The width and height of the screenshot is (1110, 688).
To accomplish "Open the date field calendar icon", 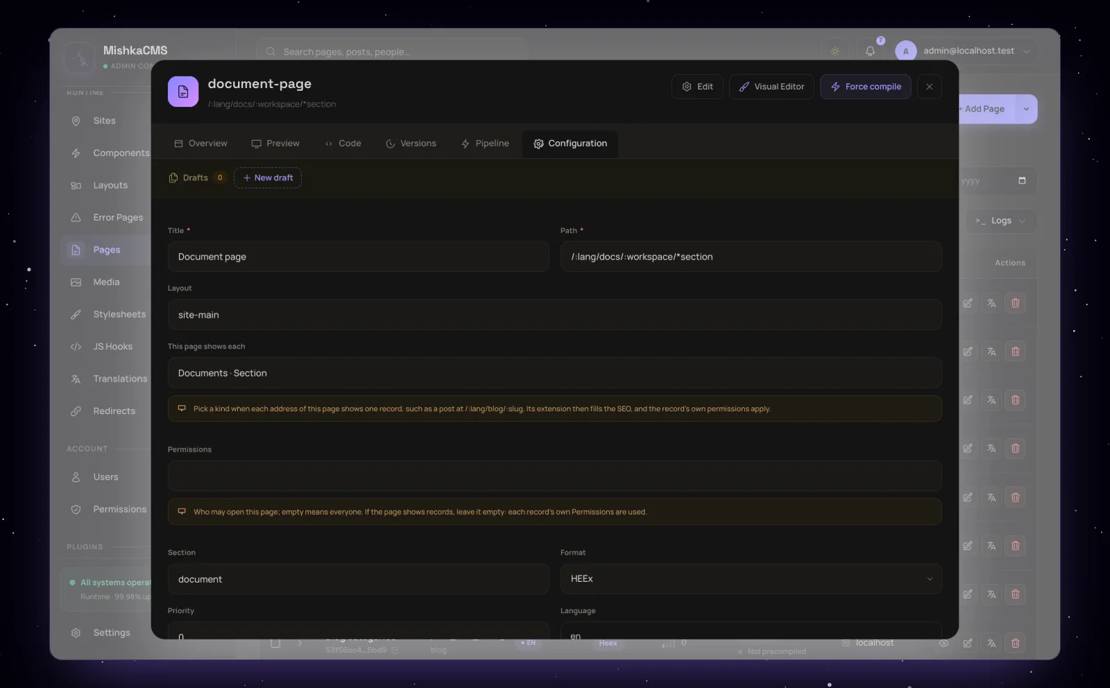I will point(1022,180).
